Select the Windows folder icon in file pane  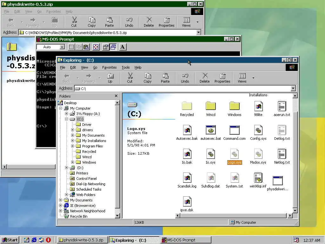(235, 106)
